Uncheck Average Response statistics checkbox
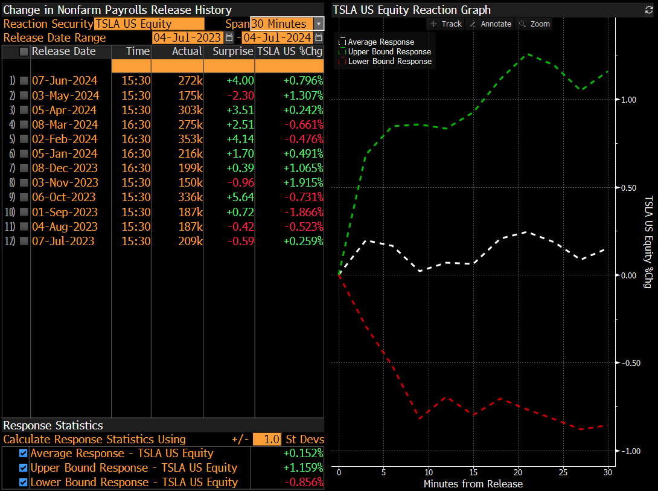The image size is (658, 491). point(24,453)
